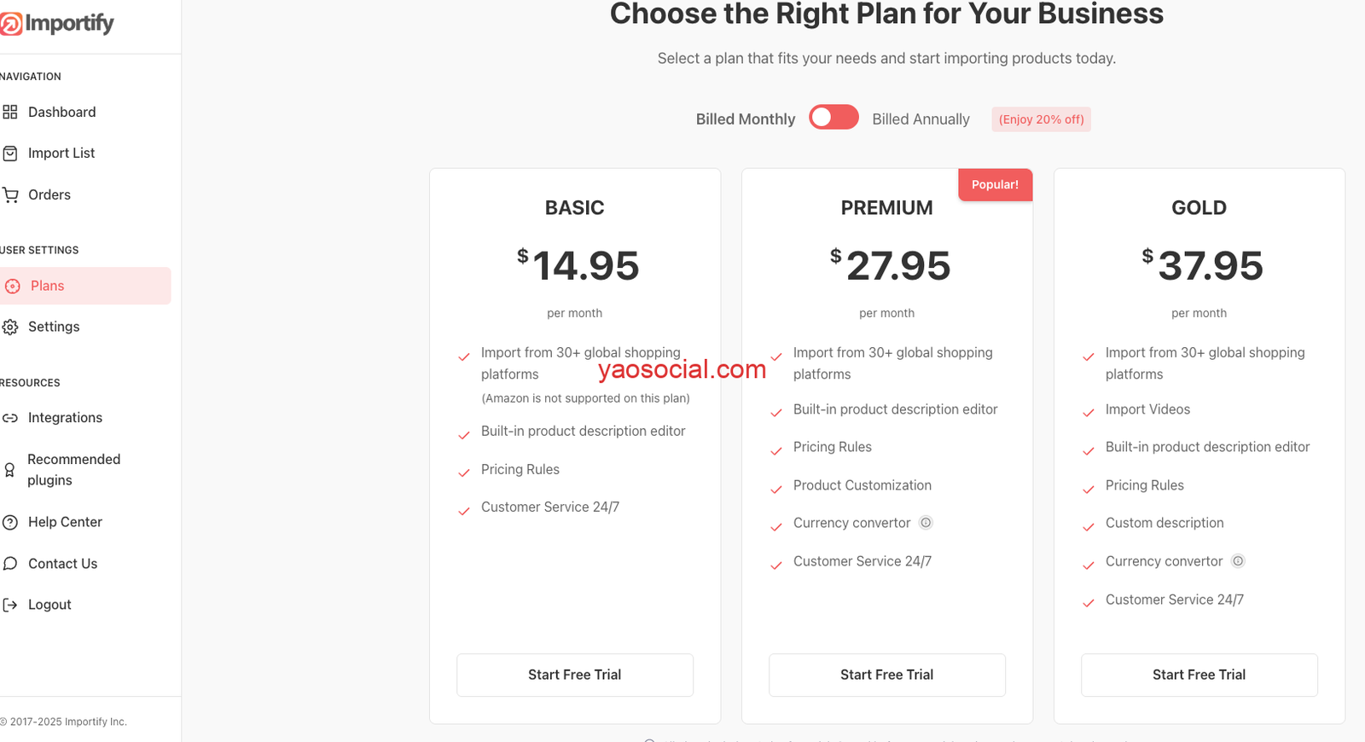Click the Orders shopping cart icon

pyautogui.click(x=10, y=195)
